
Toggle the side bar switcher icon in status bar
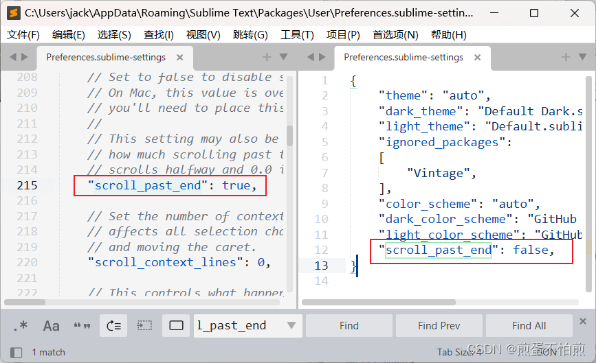(16, 353)
